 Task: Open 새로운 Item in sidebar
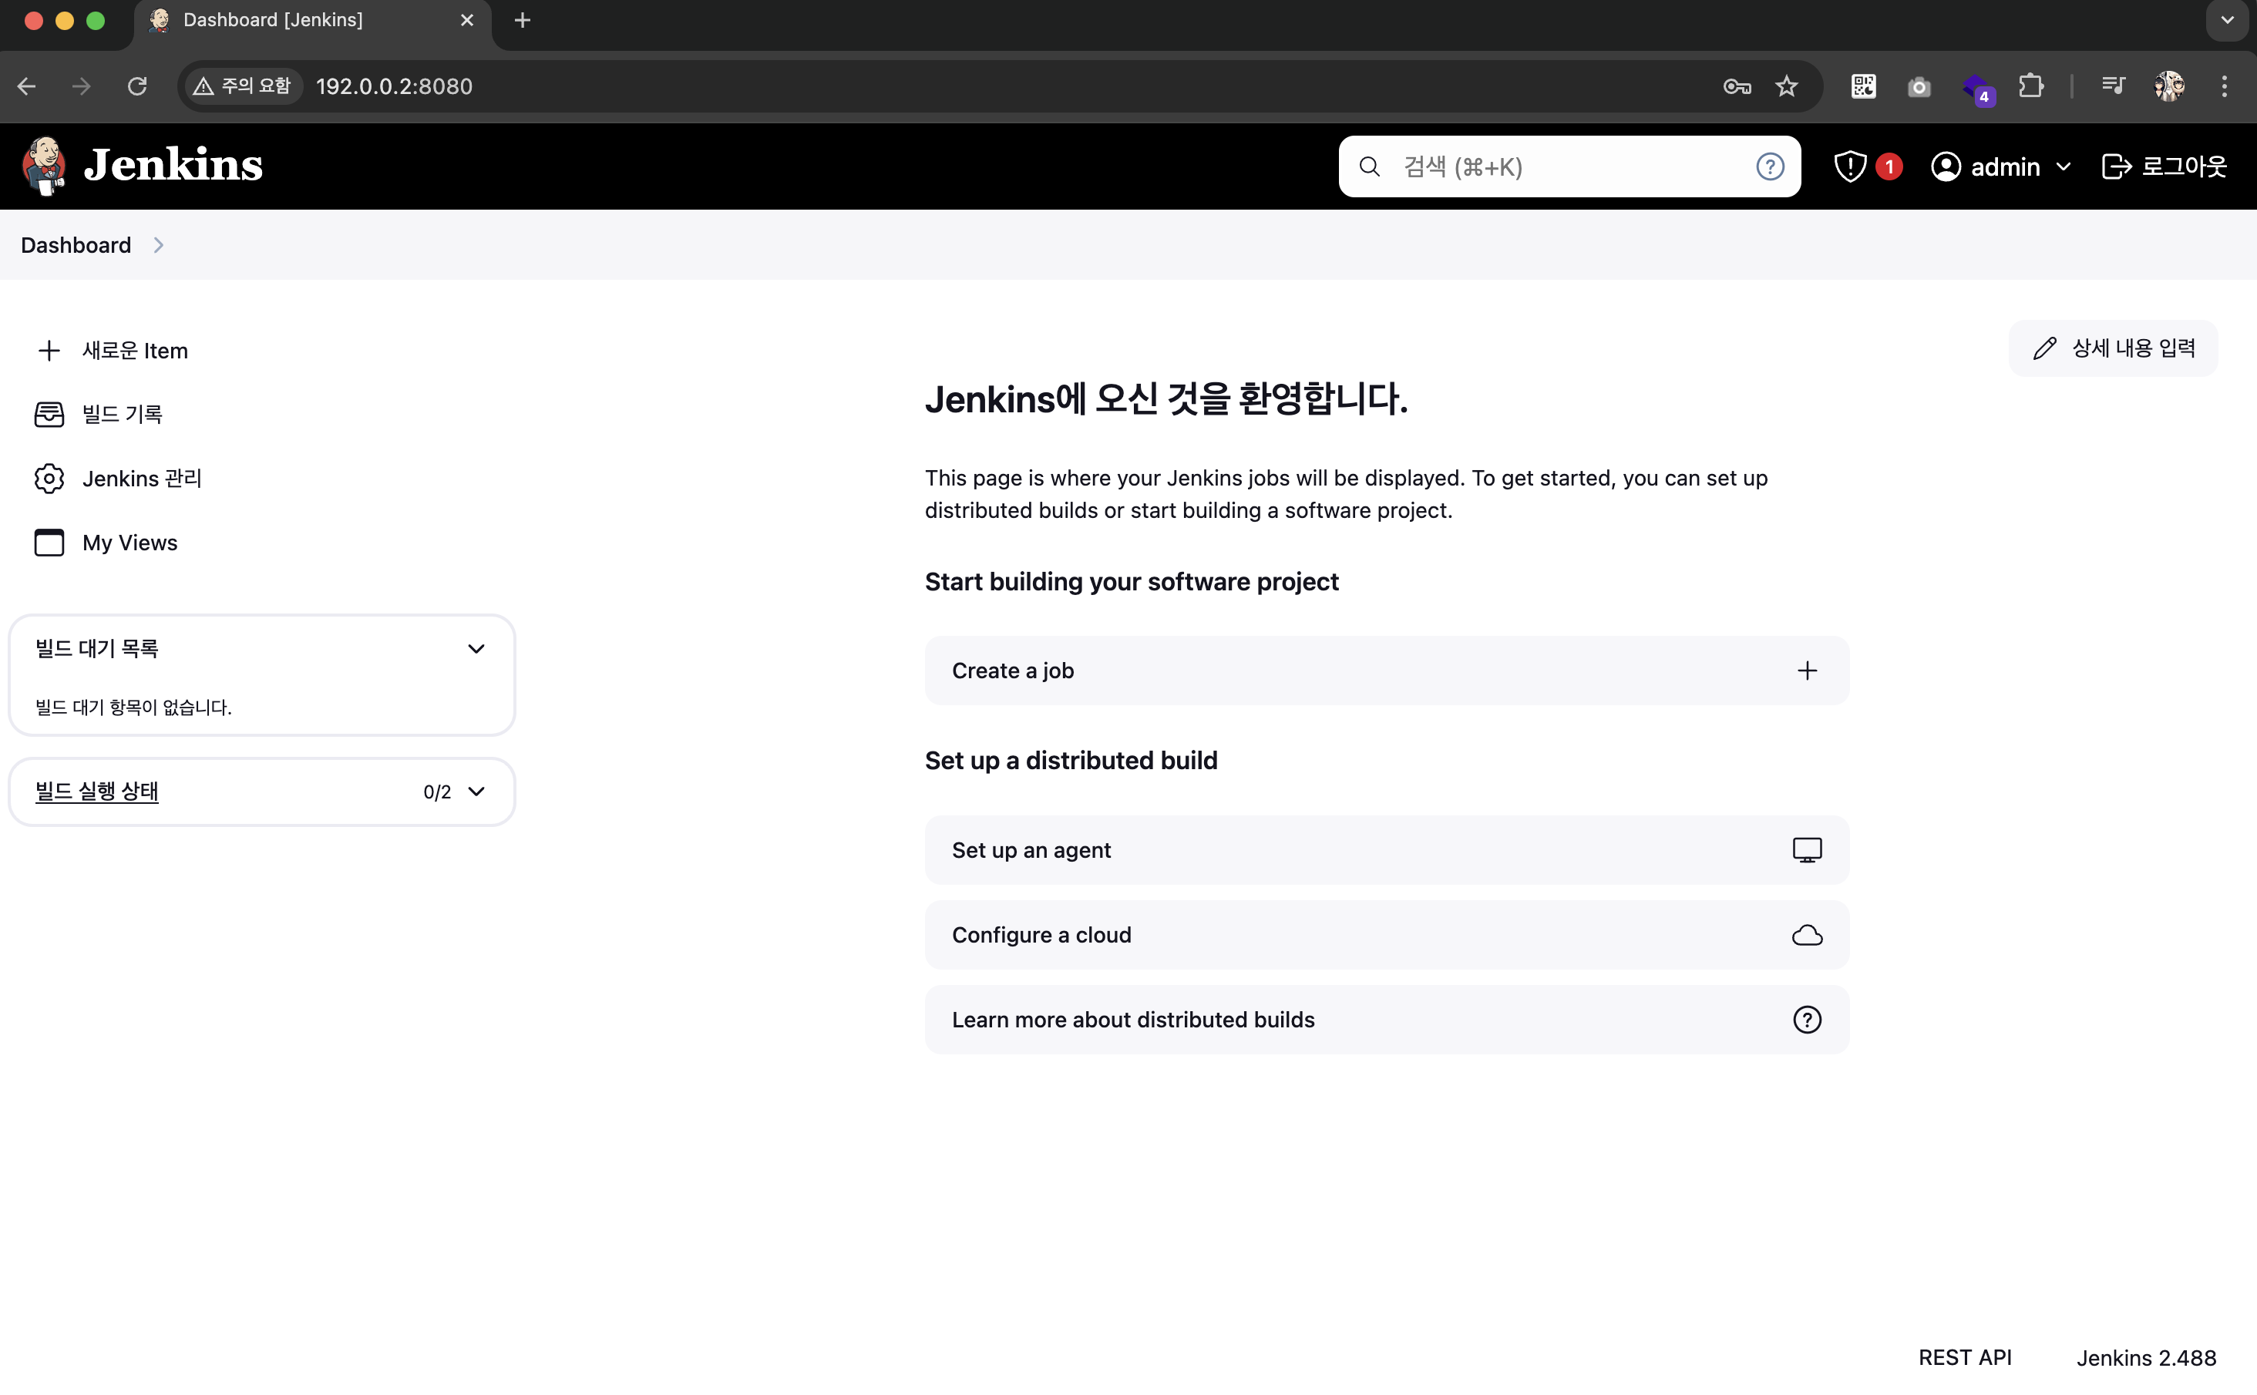click(134, 351)
